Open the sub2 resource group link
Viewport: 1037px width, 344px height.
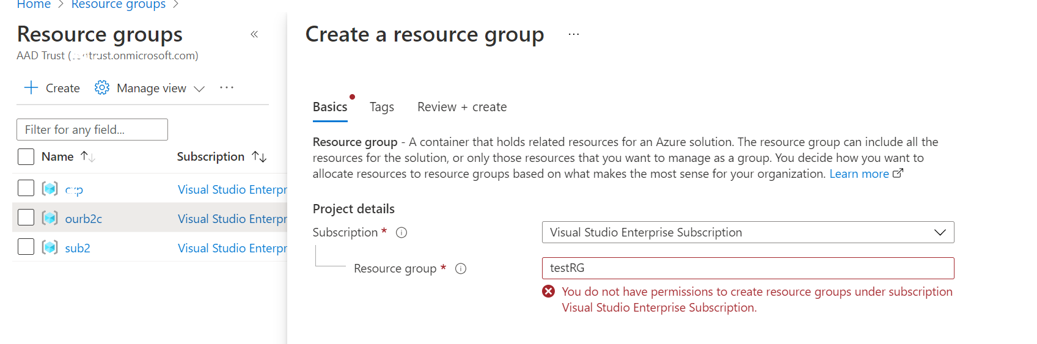pyautogui.click(x=78, y=248)
